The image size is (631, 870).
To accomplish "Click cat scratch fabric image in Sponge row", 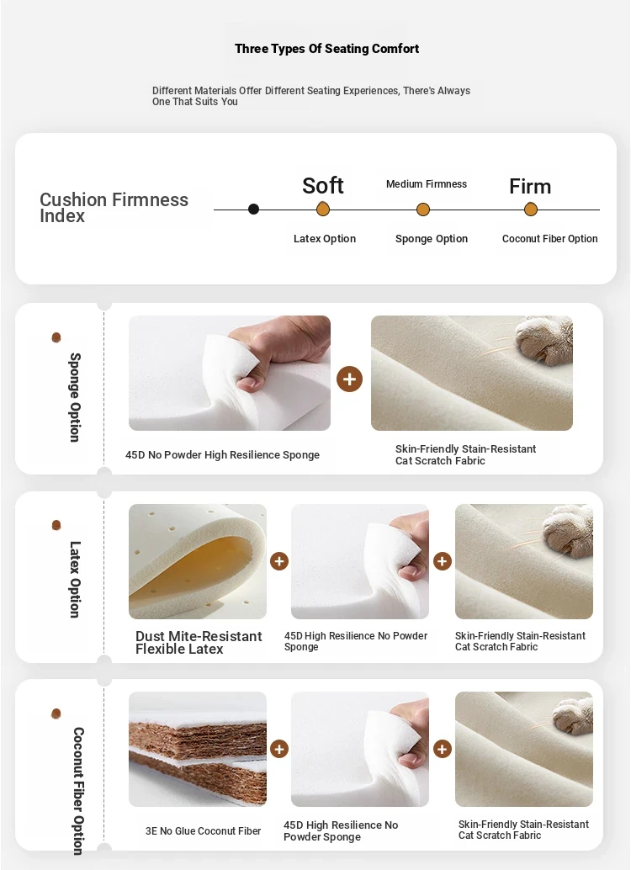I will 472,373.
